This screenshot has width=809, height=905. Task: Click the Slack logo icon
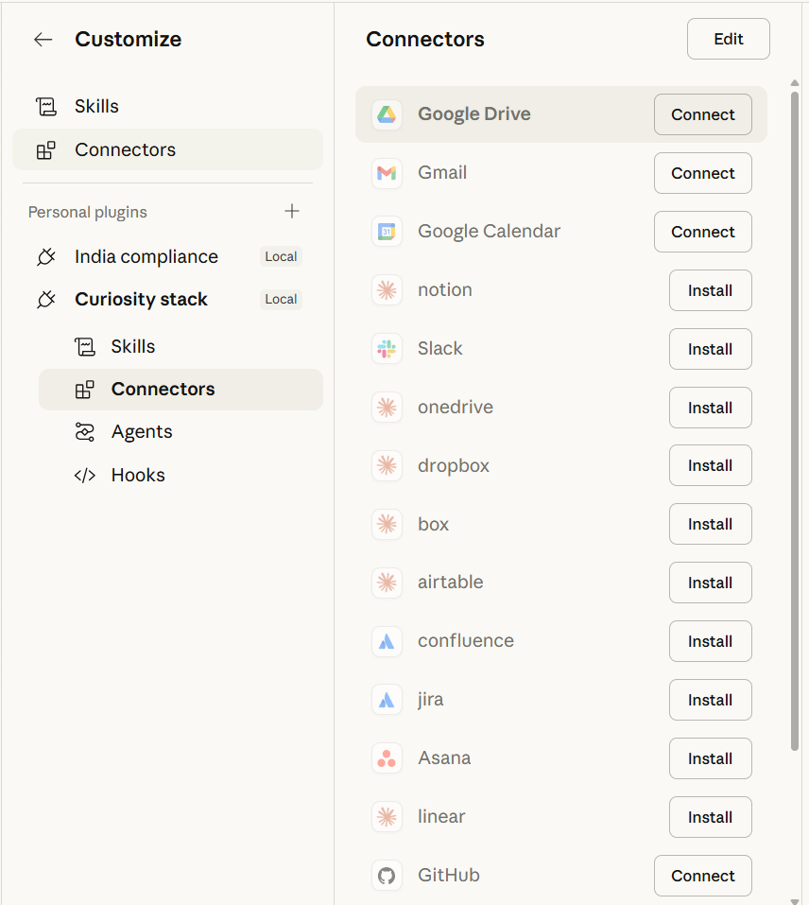[x=387, y=349]
